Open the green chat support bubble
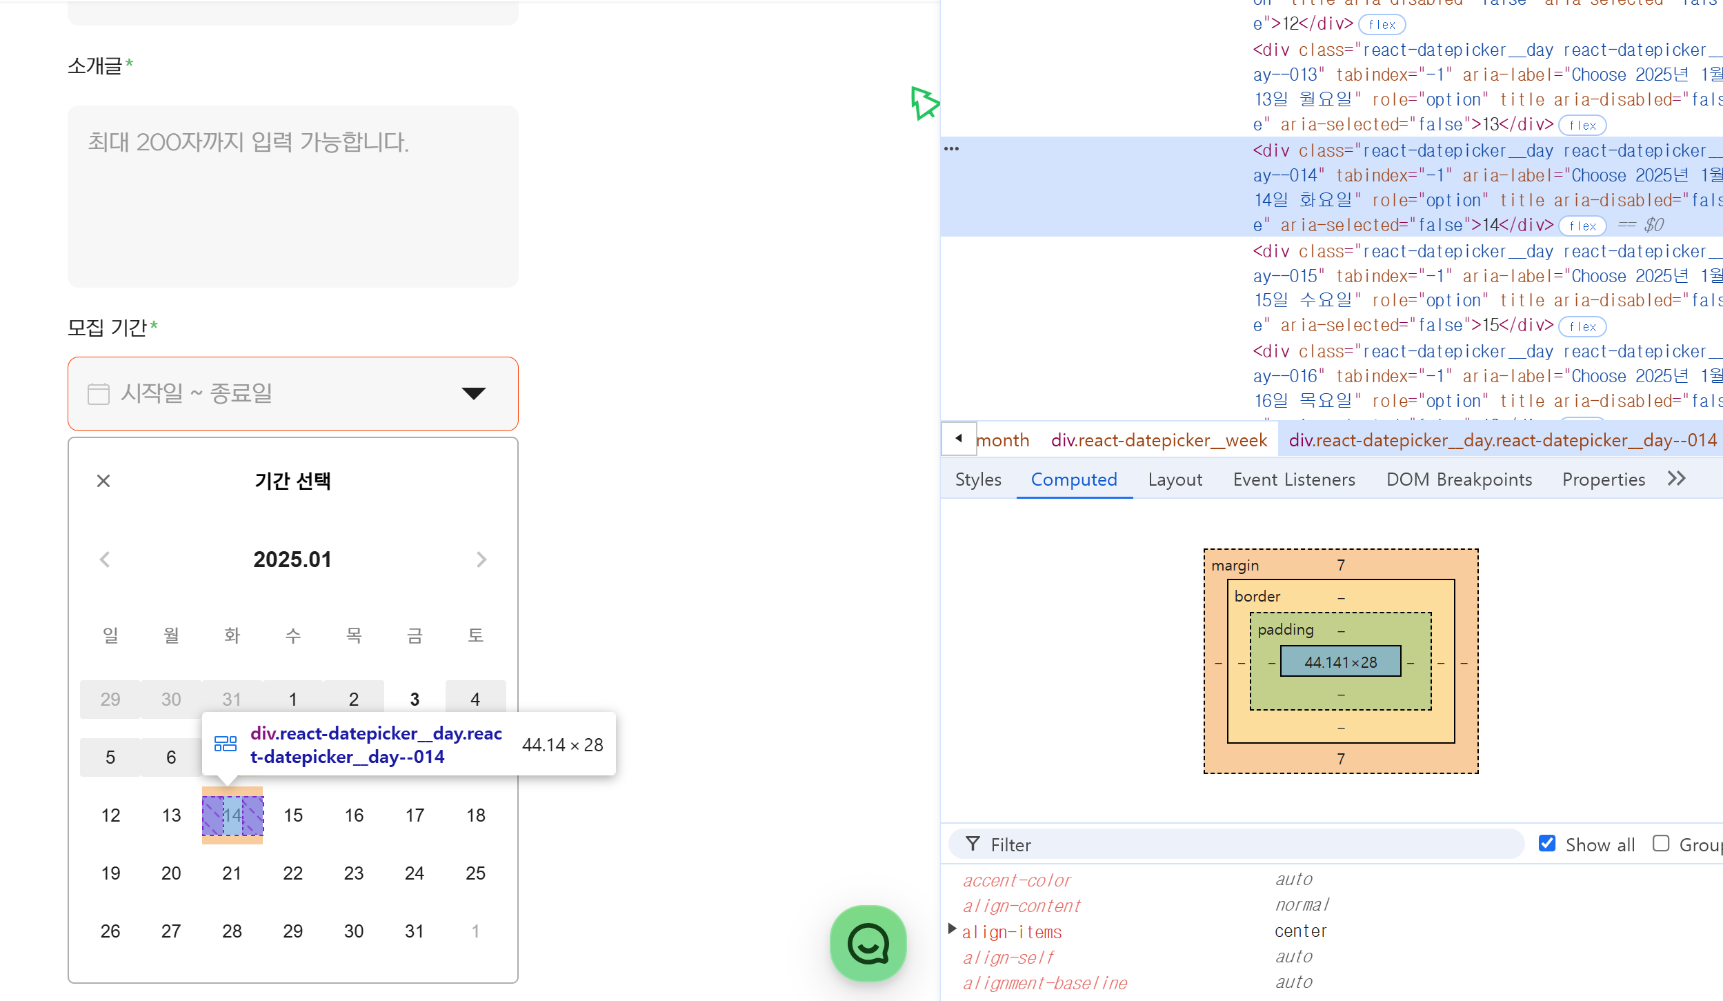Image resolution: width=1723 pixels, height=1001 pixels. 868,943
